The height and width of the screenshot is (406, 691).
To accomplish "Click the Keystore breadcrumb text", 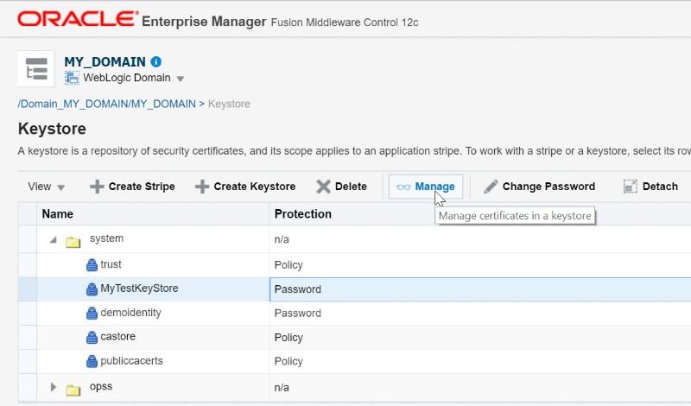I will click(229, 104).
